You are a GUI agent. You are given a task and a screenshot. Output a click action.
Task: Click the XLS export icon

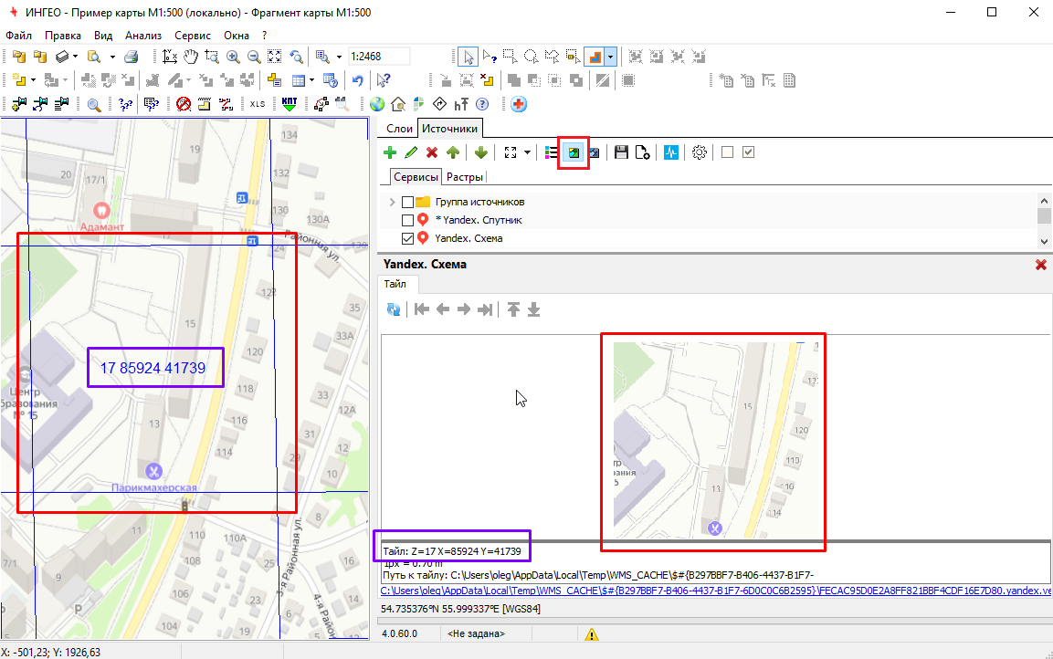[258, 104]
